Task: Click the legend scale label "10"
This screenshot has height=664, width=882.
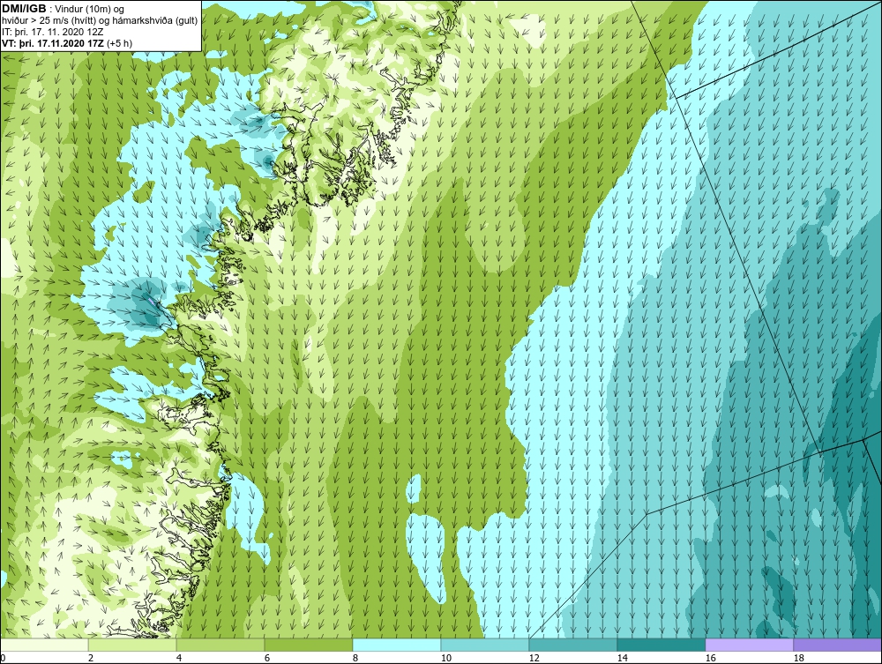Action: 446,658
